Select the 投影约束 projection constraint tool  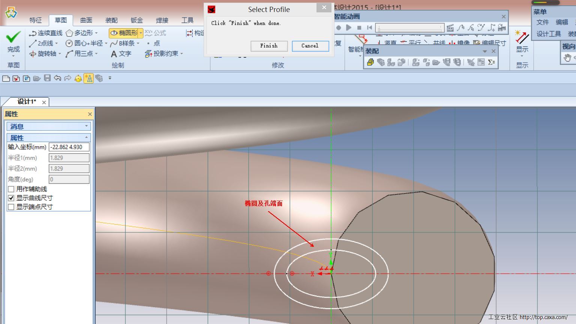pyautogui.click(x=162, y=54)
